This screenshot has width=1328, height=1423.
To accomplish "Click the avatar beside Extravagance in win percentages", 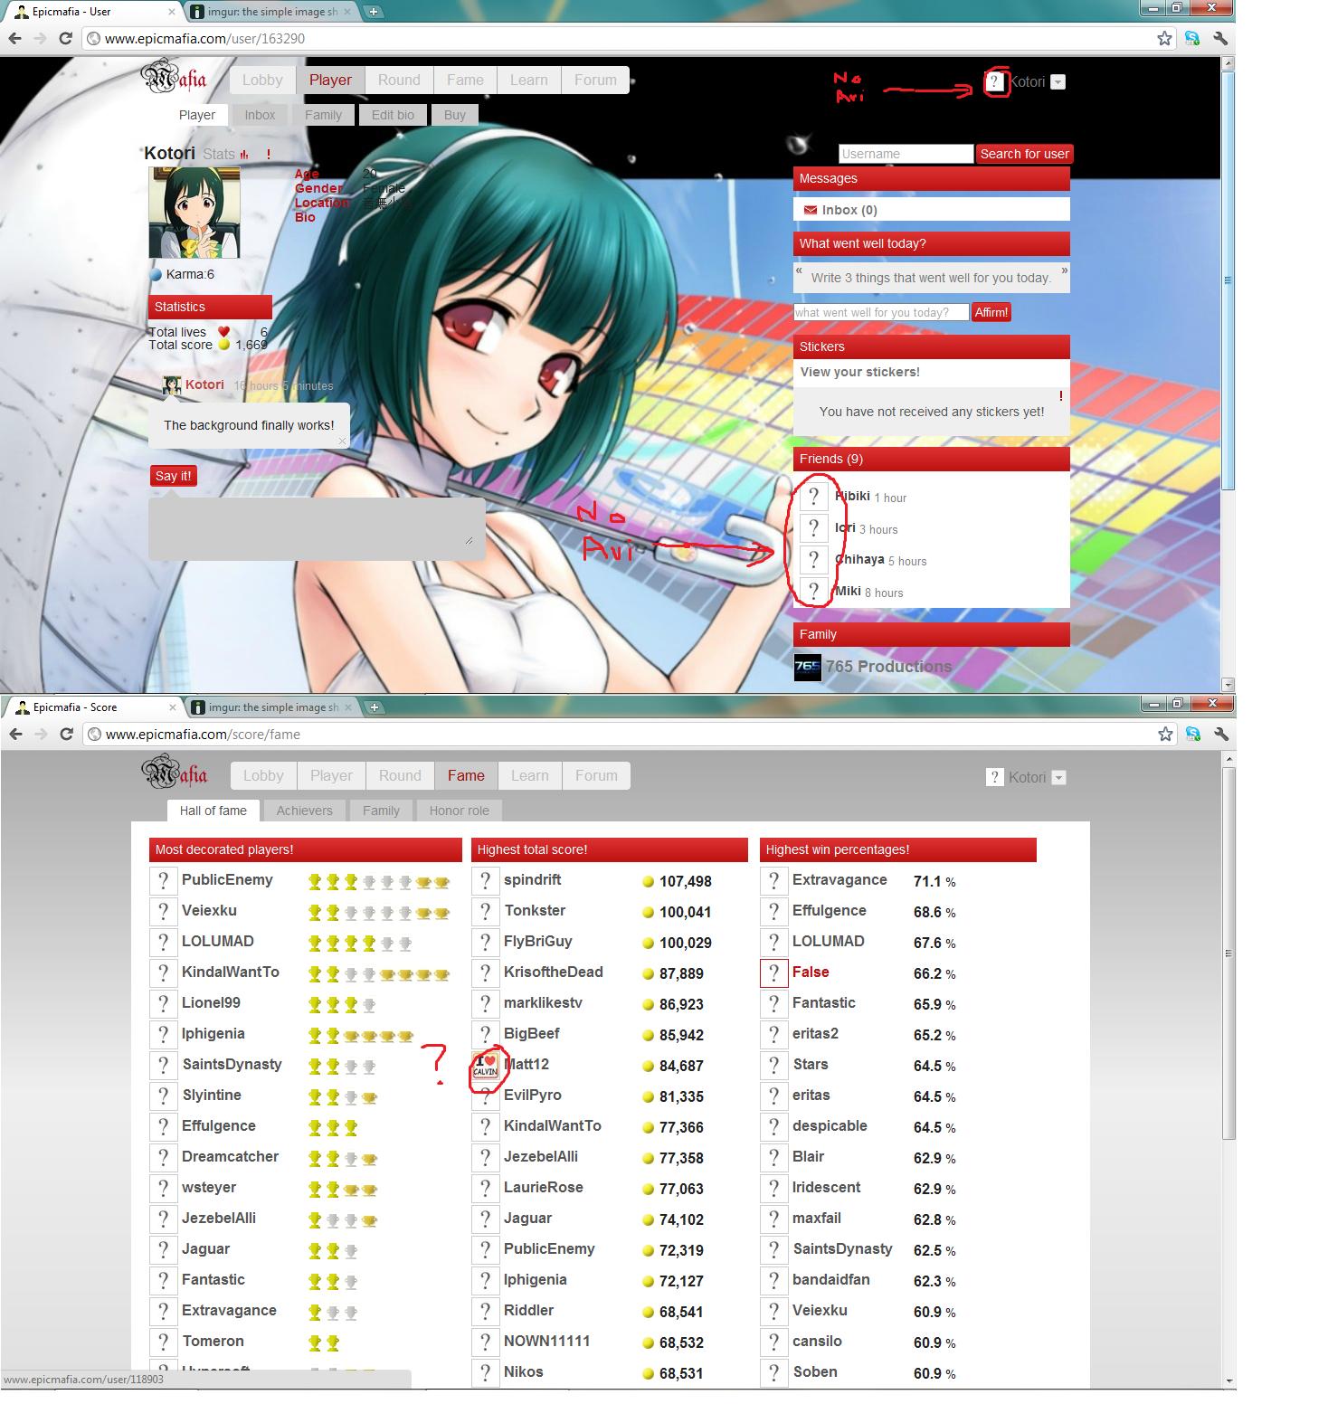I will coord(773,880).
